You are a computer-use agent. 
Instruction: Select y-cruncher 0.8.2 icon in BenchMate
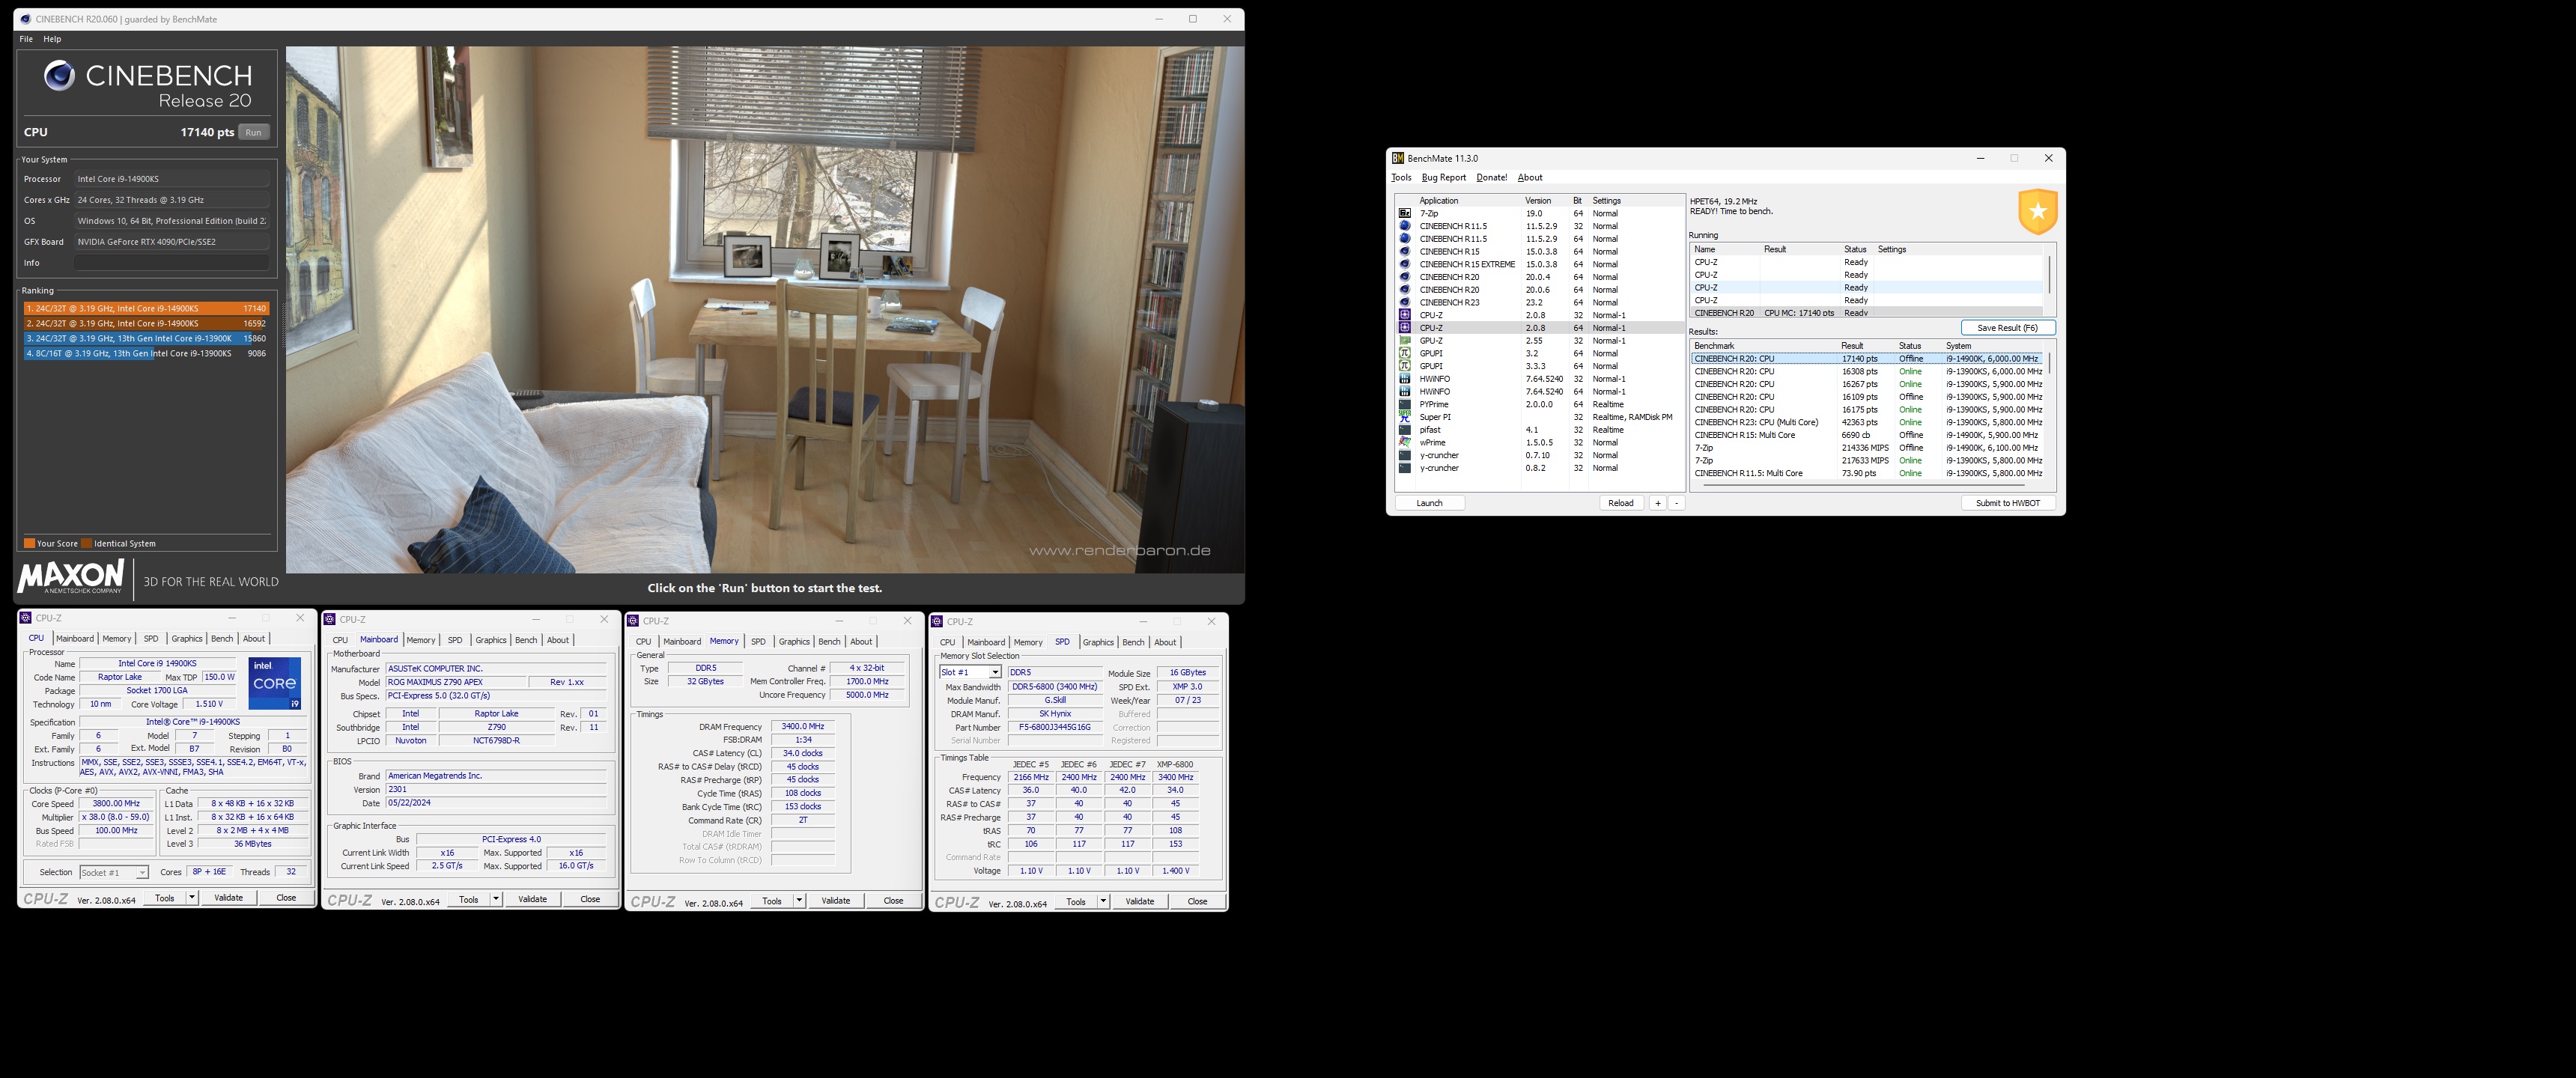(1405, 468)
